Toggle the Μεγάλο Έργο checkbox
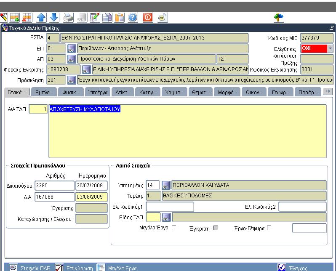 coord(174,228)
